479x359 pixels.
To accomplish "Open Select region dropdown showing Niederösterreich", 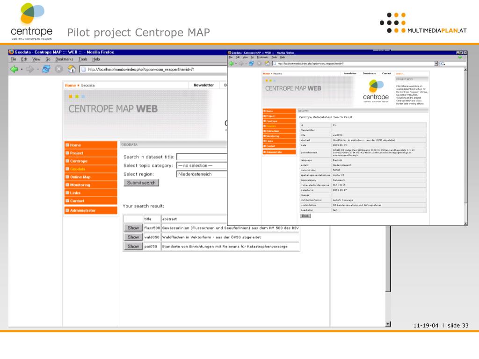I will coord(202,174).
